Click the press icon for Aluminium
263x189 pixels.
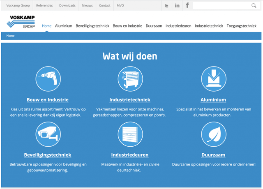click(214, 79)
